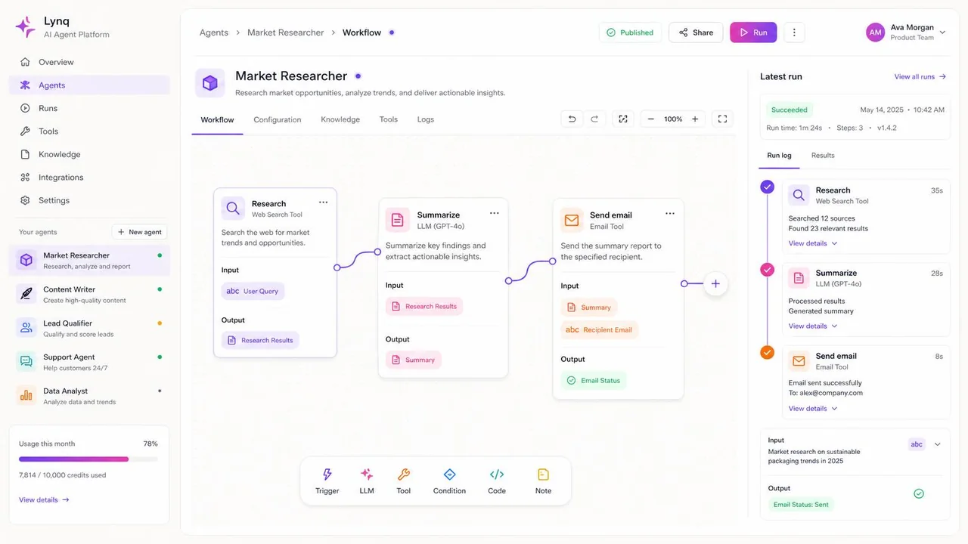Zoom in with the plus icon

click(x=695, y=119)
